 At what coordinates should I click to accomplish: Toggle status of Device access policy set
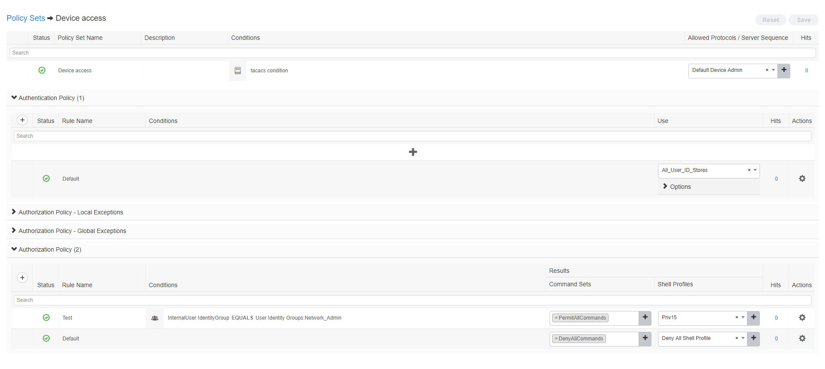coord(42,70)
